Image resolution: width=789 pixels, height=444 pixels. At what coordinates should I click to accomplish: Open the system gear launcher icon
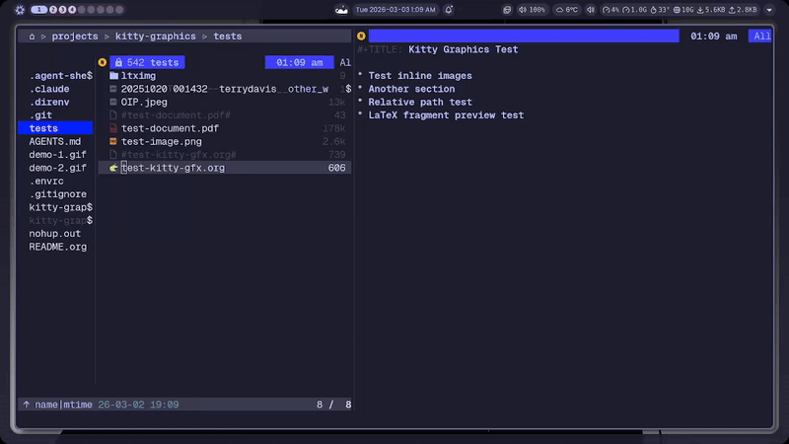pyautogui.click(x=20, y=10)
